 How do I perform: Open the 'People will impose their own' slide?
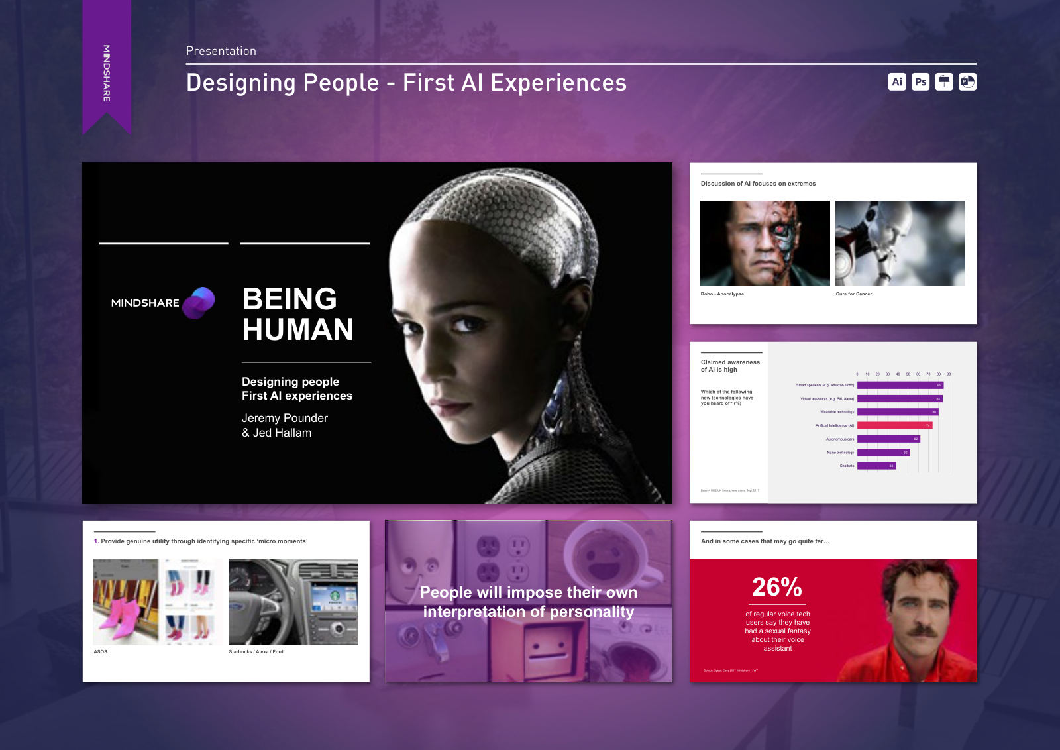[x=529, y=602]
